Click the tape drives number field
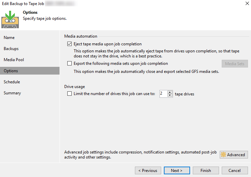 pos(163,94)
